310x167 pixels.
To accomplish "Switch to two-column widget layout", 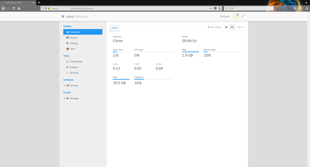I will coord(232,27).
